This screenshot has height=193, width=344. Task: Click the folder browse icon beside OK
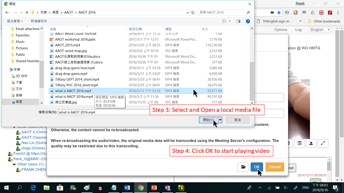[243, 167]
